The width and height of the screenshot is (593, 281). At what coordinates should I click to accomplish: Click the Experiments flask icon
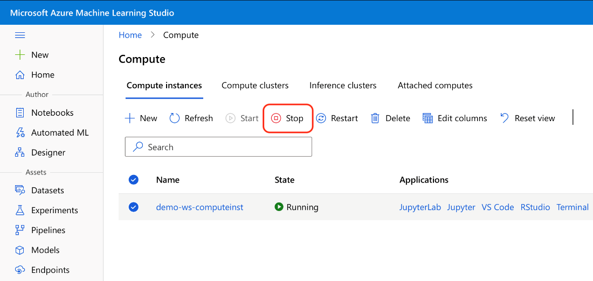point(19,210)
